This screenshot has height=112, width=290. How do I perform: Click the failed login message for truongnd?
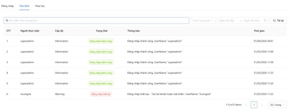169,94
